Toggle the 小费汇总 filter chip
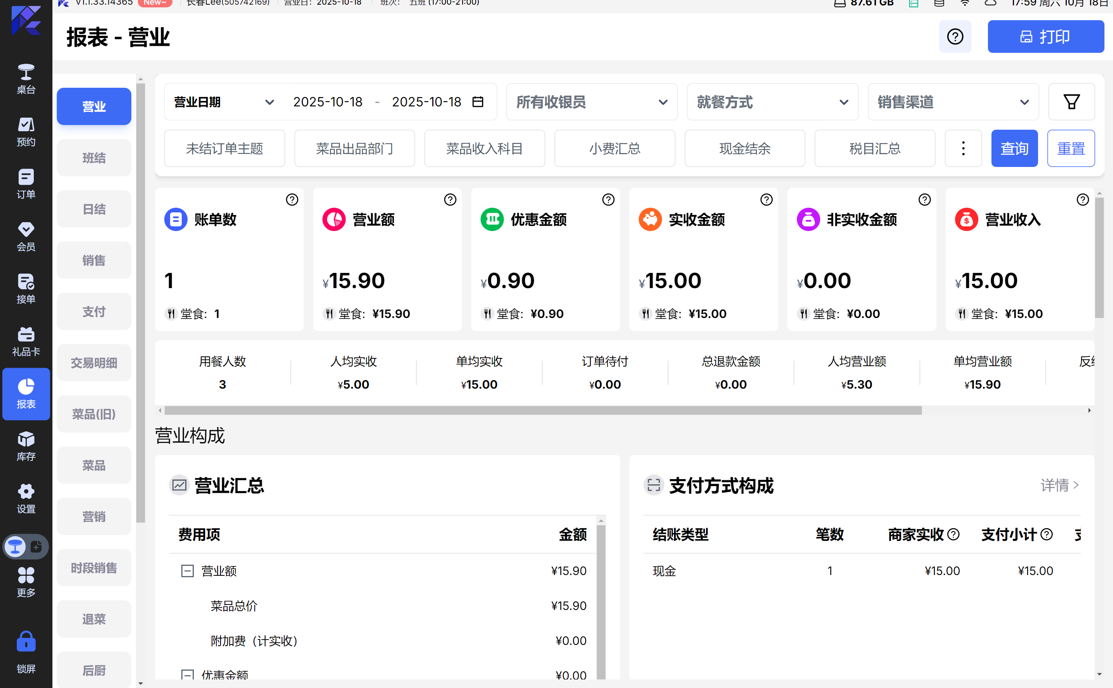Viewport: 1113px width, 688px height. point(614,148)
